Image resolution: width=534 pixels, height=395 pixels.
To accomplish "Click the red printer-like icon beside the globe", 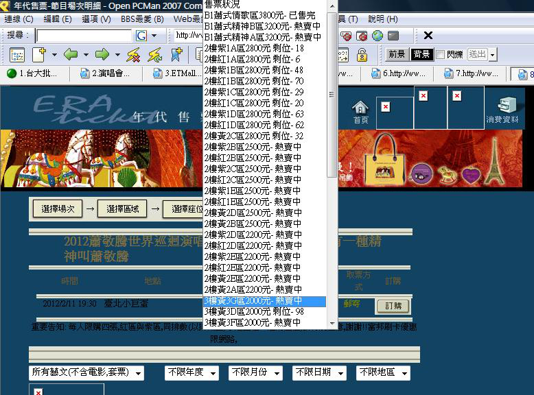I will pos(362,36).
